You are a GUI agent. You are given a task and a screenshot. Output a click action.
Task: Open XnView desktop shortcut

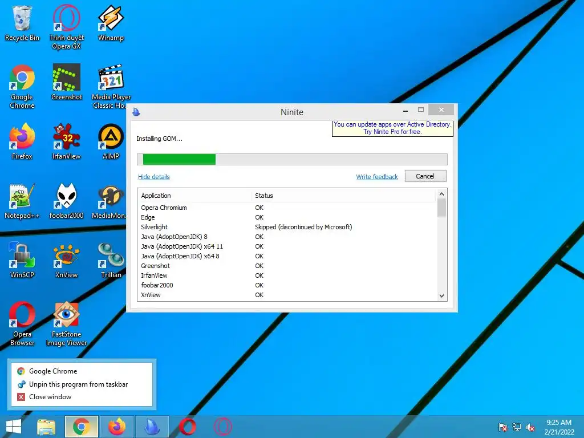point(66,260)
